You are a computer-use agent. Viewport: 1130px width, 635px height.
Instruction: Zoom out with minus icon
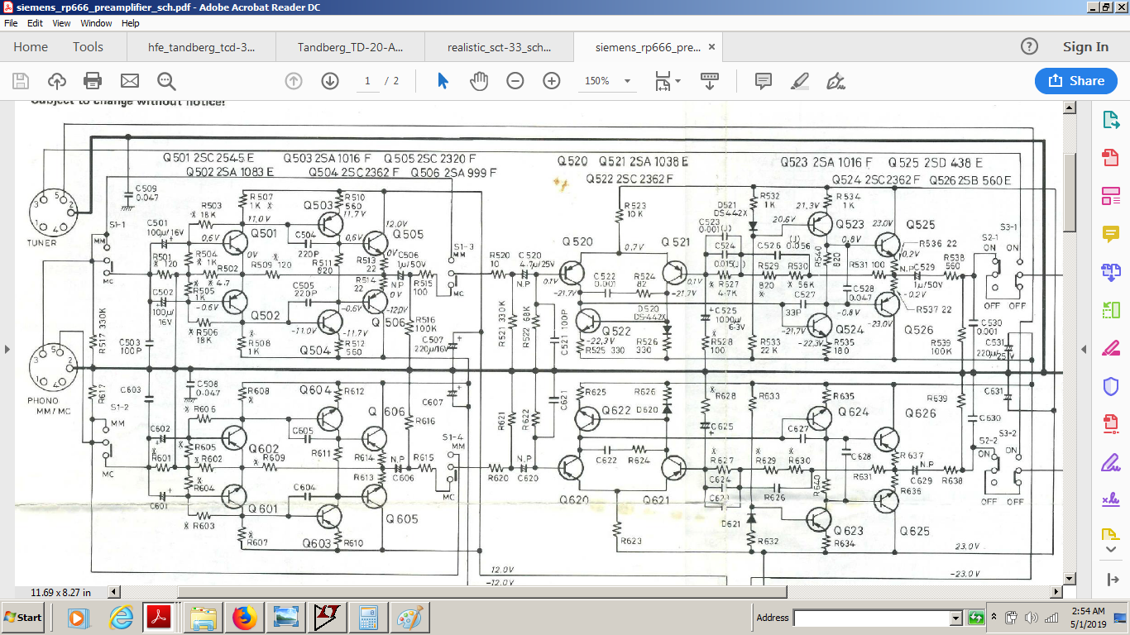(515, 81)
